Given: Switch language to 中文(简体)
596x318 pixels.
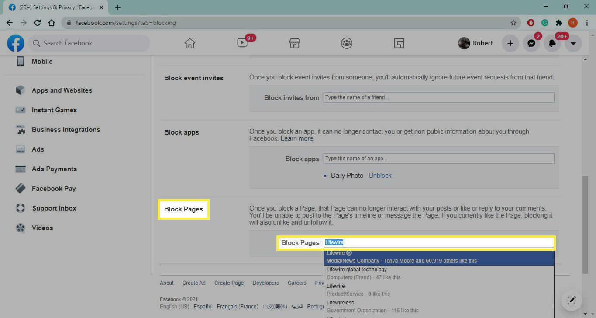Looking at the screenshot, I should click(x=275, y=307).
